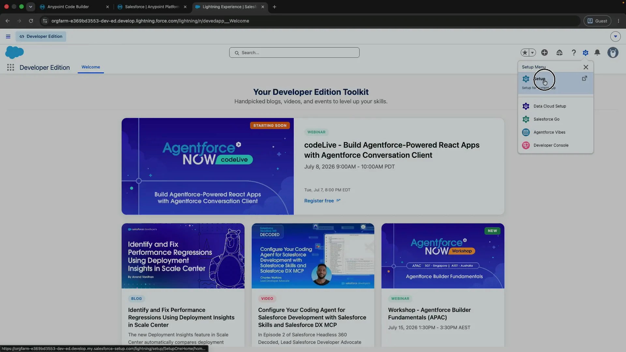Open the blog article title about Deployment Insights

pos(181,317)
